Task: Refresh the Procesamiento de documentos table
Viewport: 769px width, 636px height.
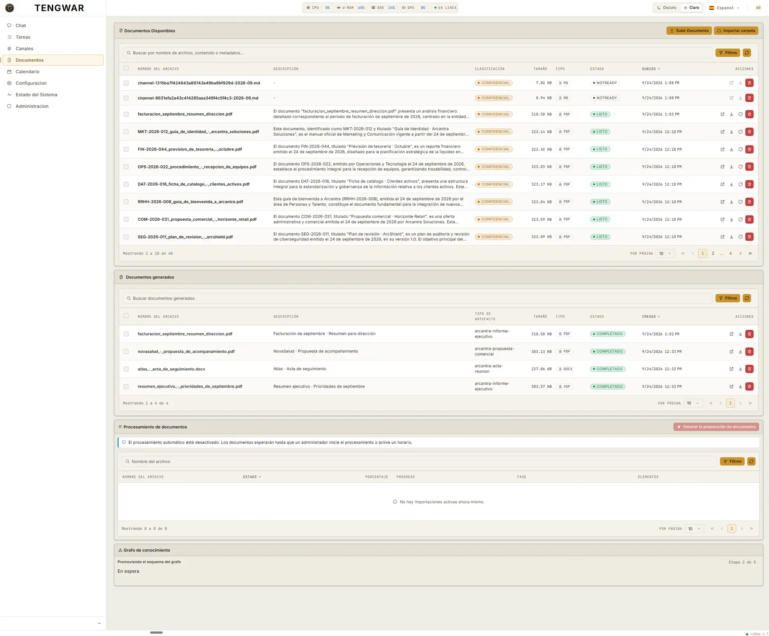Action: pos(751,461)
